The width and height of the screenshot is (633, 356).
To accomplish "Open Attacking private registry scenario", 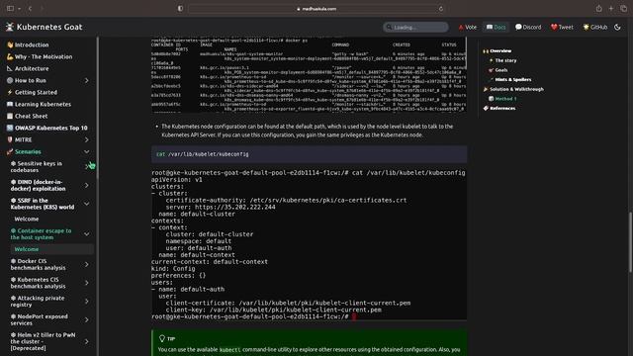I will pyautogui.click(x=38, y=302).
